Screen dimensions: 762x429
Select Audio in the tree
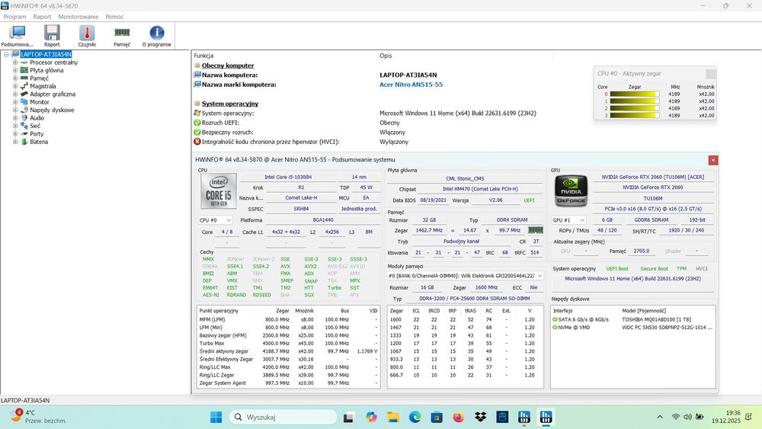37,117
